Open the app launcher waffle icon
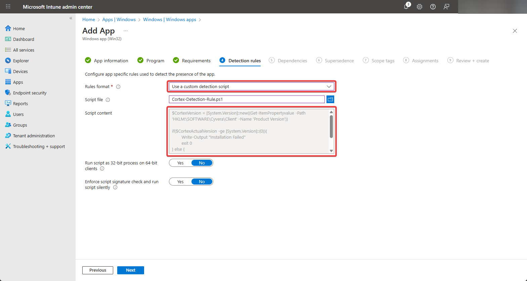527x281 pixels. 8,7
